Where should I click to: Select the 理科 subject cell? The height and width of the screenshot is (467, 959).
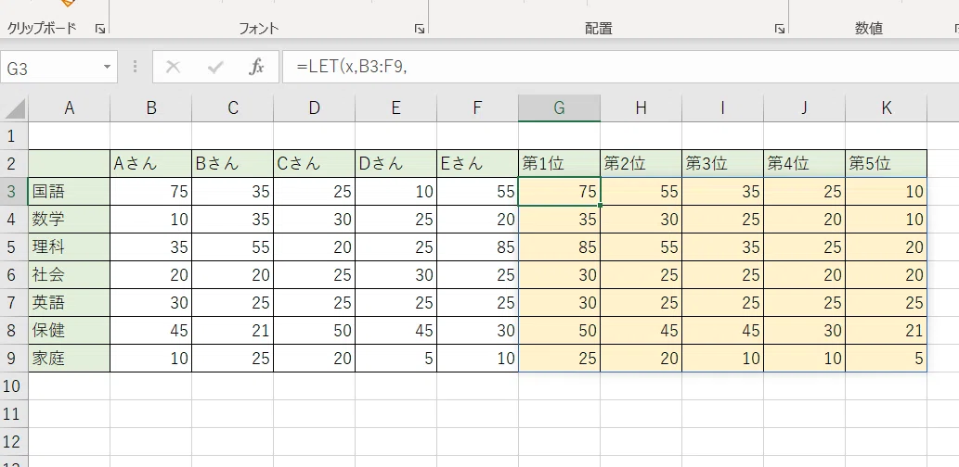point(69,247)
